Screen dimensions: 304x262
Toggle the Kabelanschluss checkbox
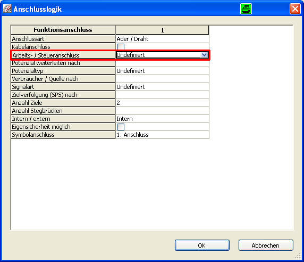tap(121, 47)
